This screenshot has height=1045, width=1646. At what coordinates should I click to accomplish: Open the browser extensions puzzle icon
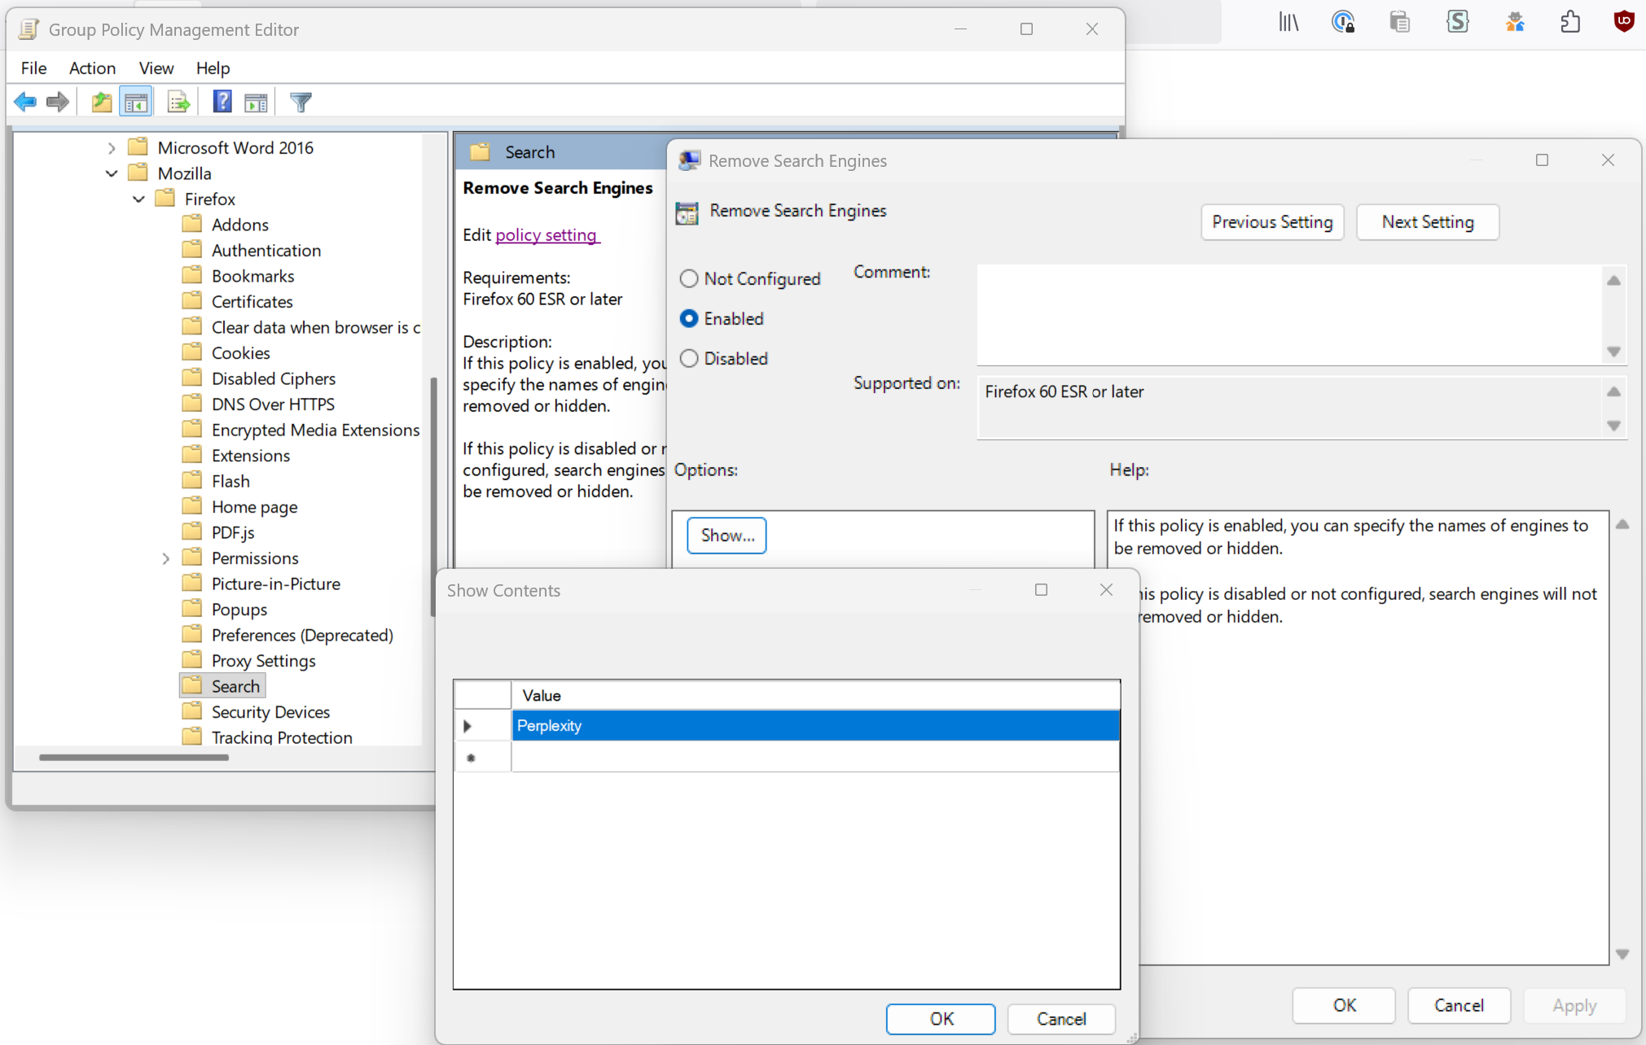tap(1569, 22)
